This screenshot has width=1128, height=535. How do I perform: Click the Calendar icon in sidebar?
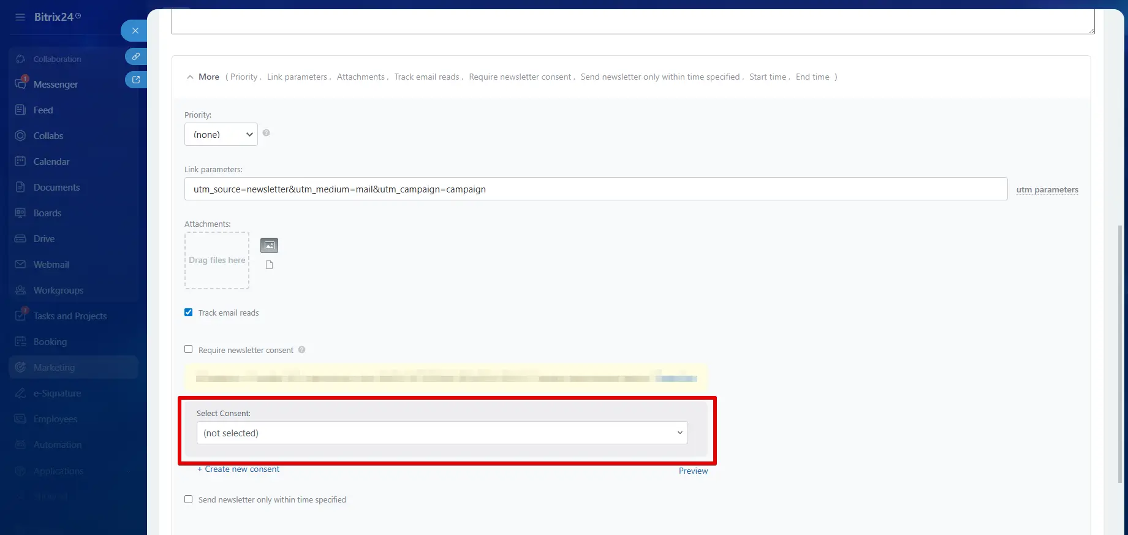coord(20,161)
